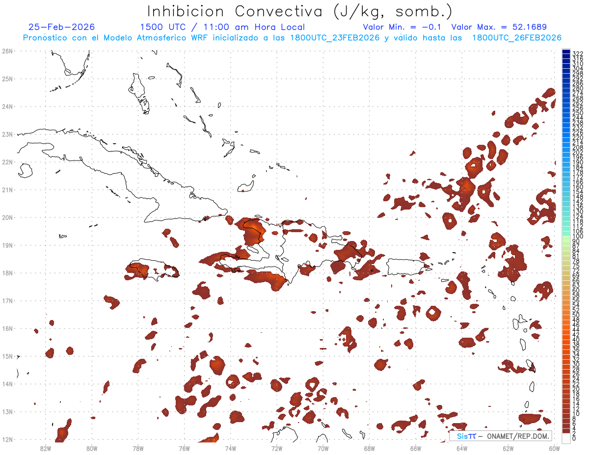Image resolution: width=589 pixels, height=455 pixels.
Task: Click the '13N' latitude label
Action: point(7,411)
